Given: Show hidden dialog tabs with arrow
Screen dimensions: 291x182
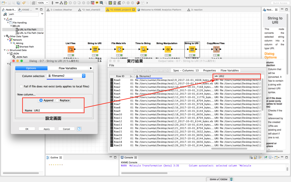Looking at the screenshot, I should (x=91, y=68).
